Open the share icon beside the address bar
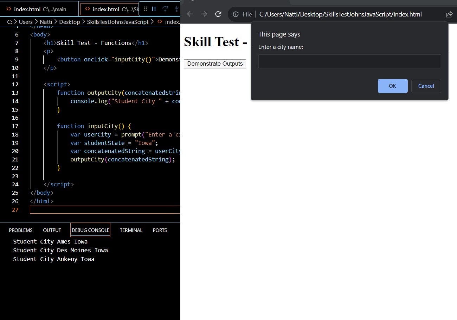457x320 pixels. (x=449, y=14)
